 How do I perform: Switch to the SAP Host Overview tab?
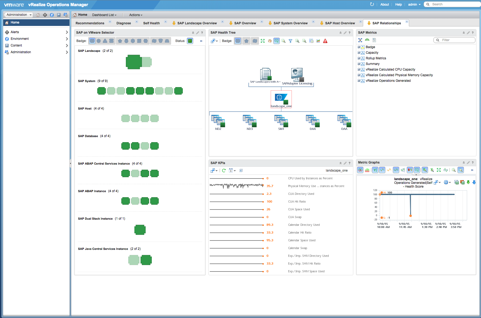click(340, 23)
